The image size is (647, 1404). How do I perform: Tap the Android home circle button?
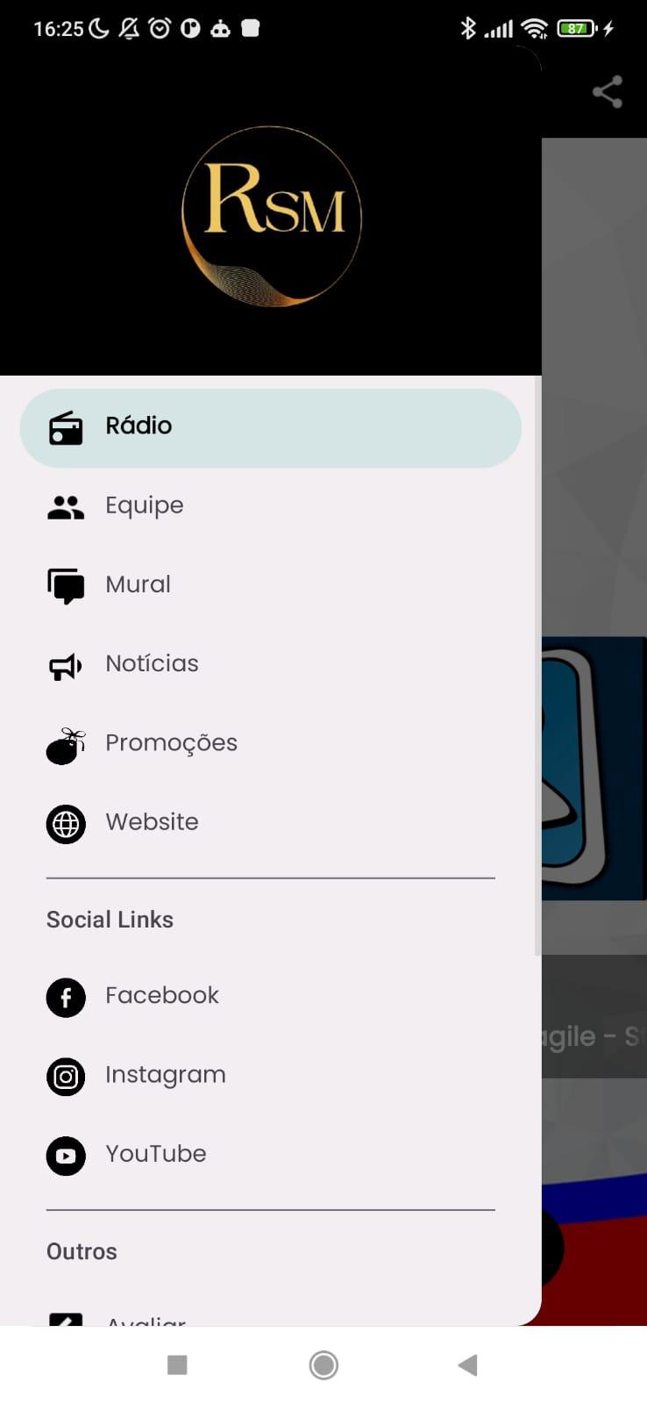click(323, 1365)
